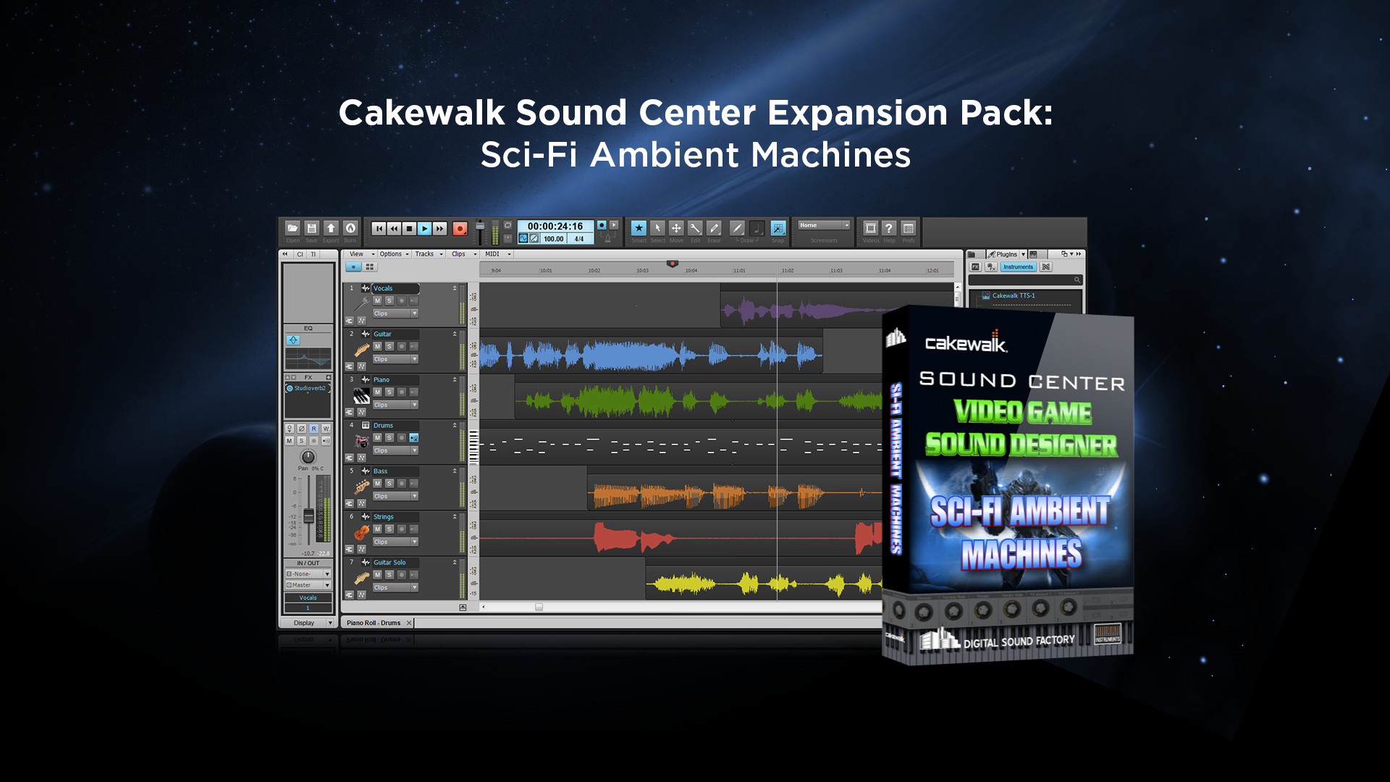Solo the Guitar track
The width and height of the screenshot is (1390, 782).
[389, 346]
